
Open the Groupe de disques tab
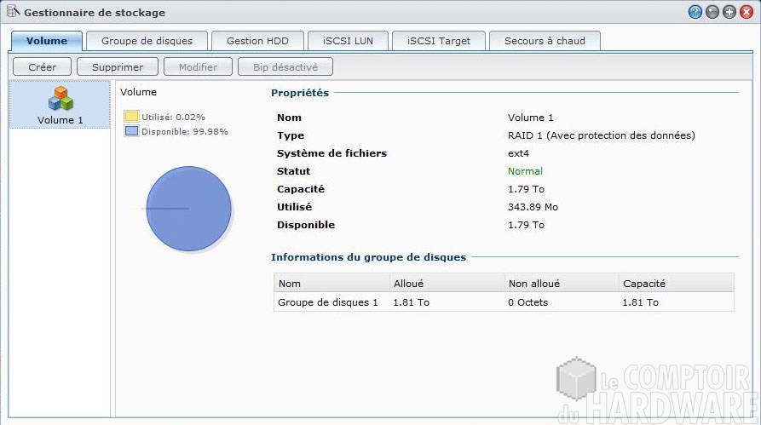click(147, 41)
